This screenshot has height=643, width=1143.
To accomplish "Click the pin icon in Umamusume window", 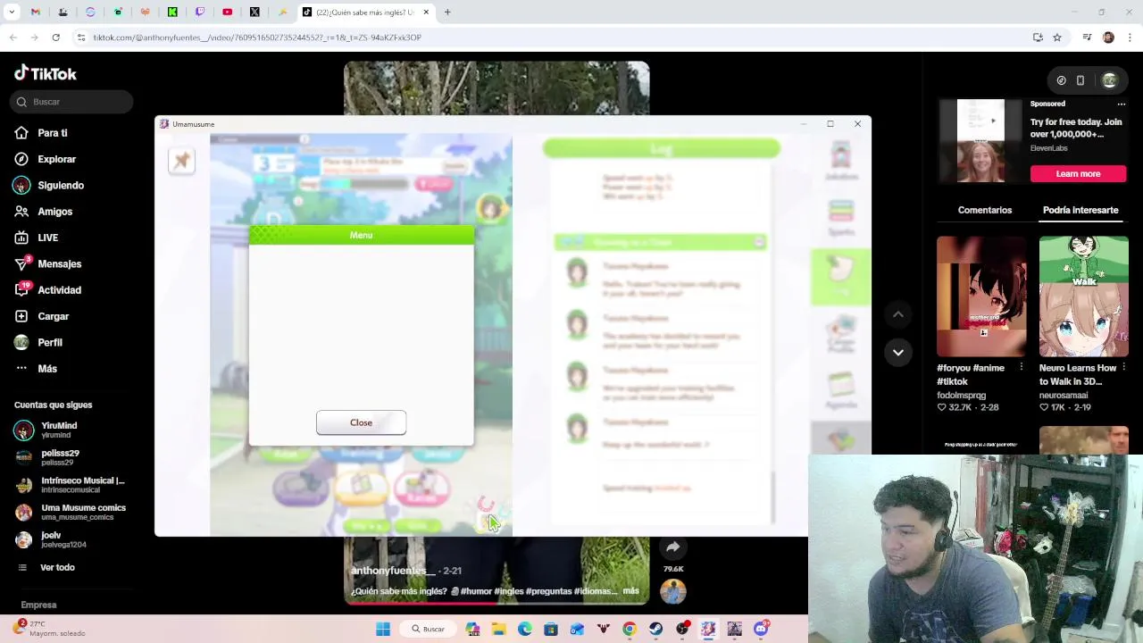I will point(181,161).
